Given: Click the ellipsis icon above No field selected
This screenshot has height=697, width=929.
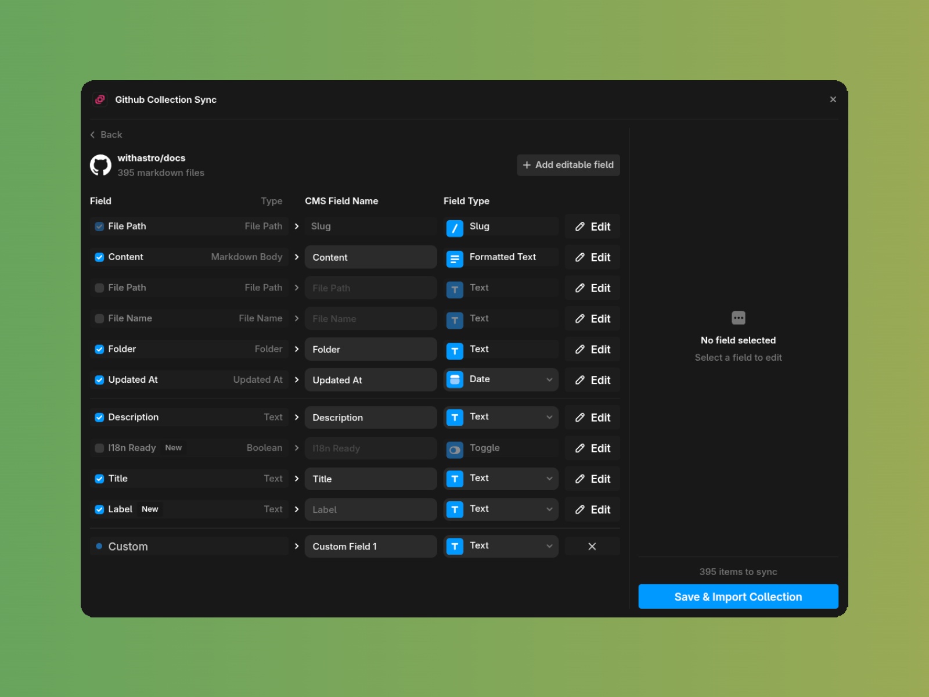Looking at the screenshot, I should coord(738,318).
